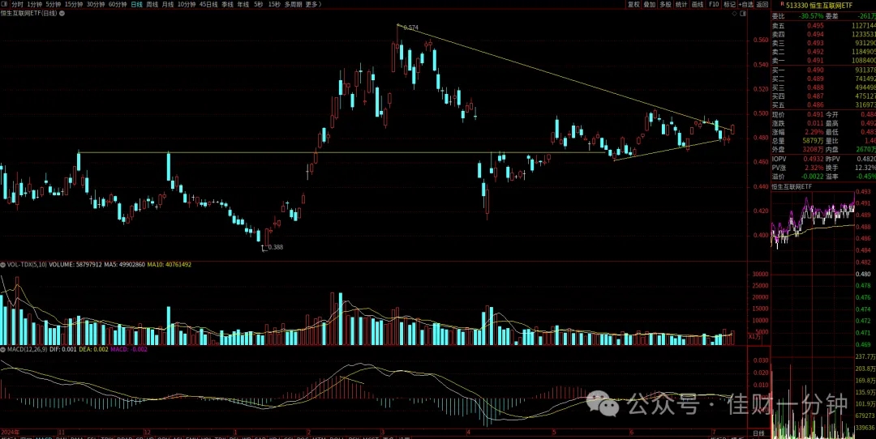Open the 画线 drawing tools
Screen dimensions: 876x439
click(698, 4)
